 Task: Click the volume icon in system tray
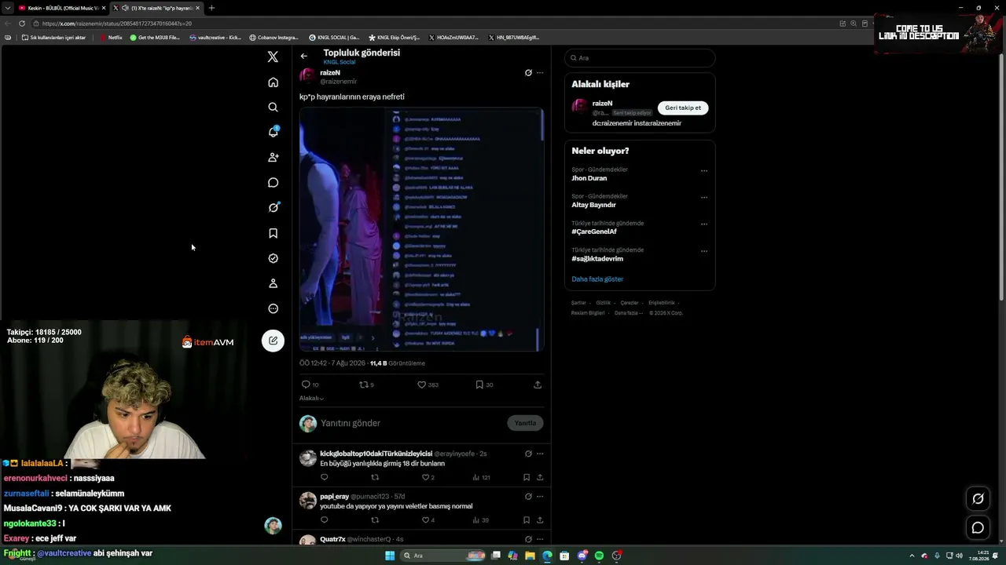click(x=959, y=556)
